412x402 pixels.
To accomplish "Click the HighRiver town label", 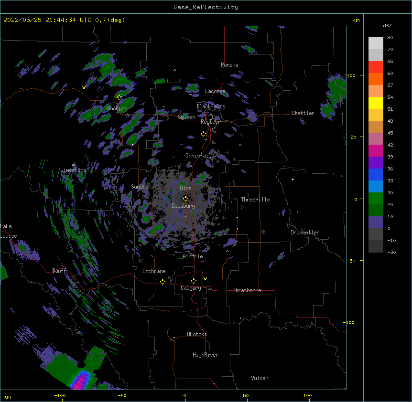I will (206, 355).
